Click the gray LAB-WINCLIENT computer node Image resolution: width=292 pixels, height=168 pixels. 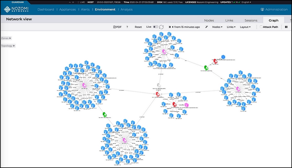point(159,85)
